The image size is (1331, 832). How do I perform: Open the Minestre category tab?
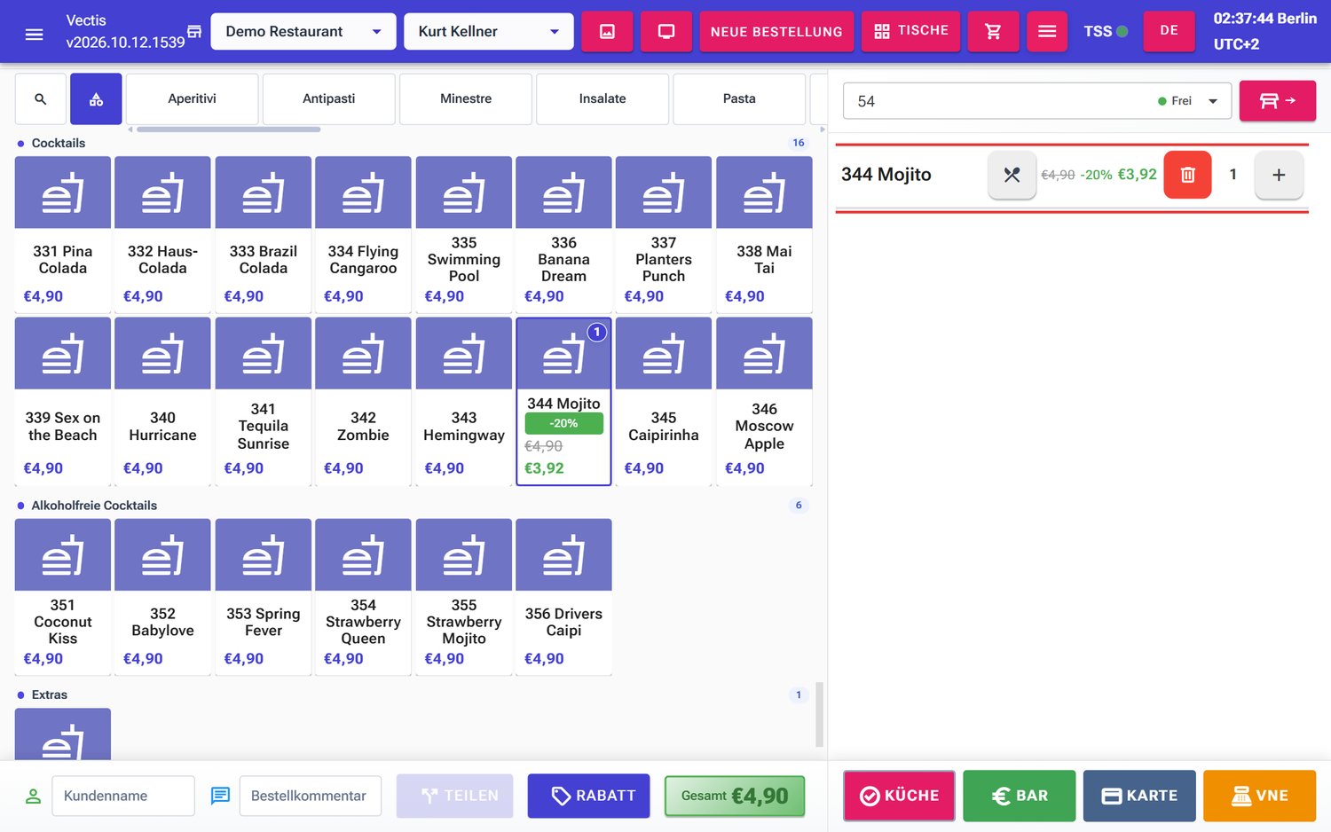pos(466,98)
